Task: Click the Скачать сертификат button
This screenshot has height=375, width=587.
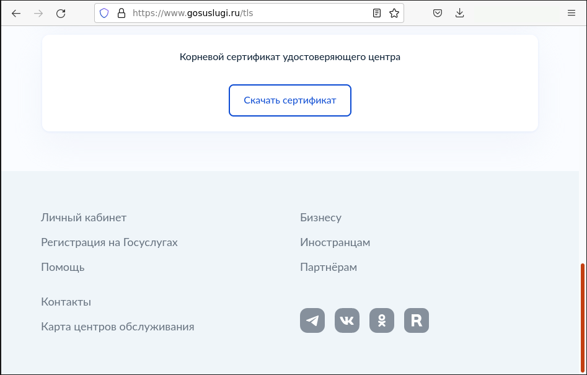Action: (x=290, y=100)
